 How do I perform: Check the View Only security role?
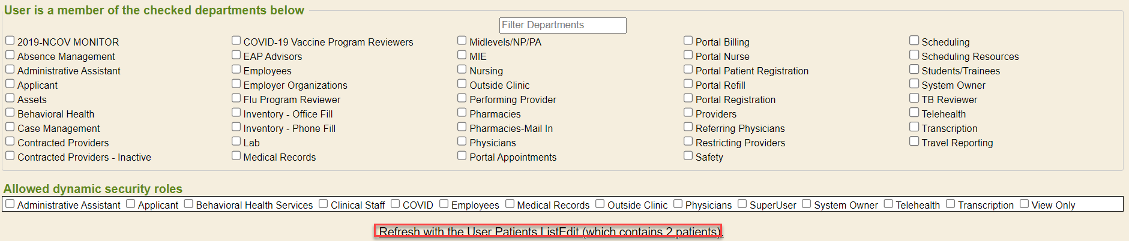[x=1025, y=204]
